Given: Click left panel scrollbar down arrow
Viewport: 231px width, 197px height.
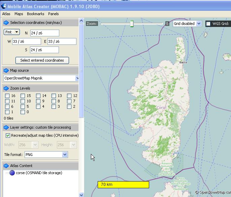Looking at the screenshot, I should point(81,195).
